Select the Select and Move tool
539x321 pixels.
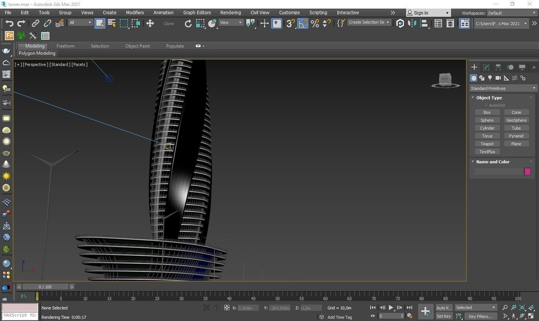[x=150, y=24]
